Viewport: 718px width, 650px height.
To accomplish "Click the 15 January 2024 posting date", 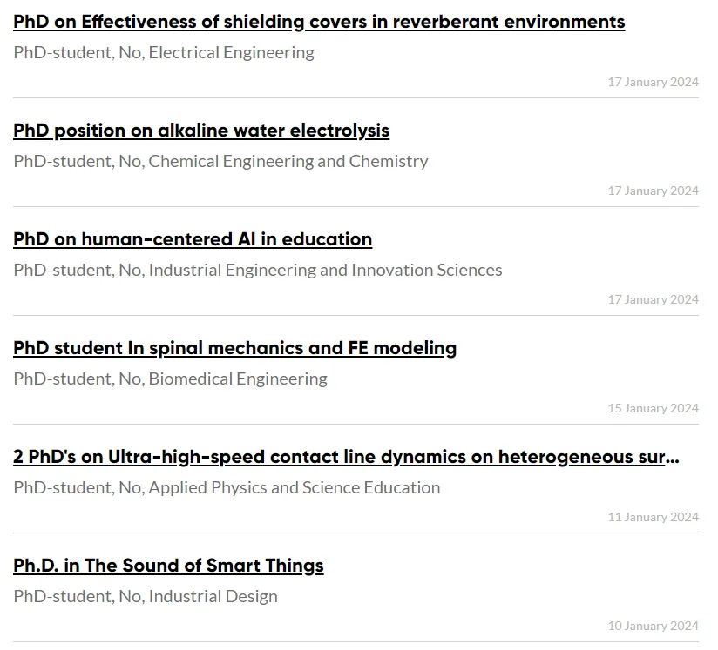I will 653,408.
